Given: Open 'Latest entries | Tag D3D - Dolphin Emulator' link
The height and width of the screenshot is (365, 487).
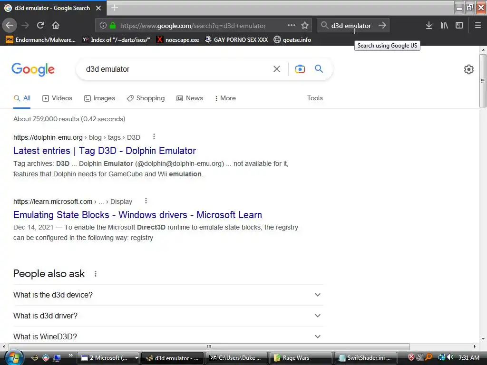Looking at the screenshot, I should pos(105,151).
